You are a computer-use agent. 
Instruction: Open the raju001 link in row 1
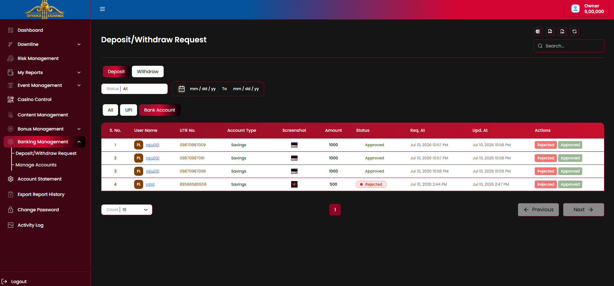pos(152,145)
